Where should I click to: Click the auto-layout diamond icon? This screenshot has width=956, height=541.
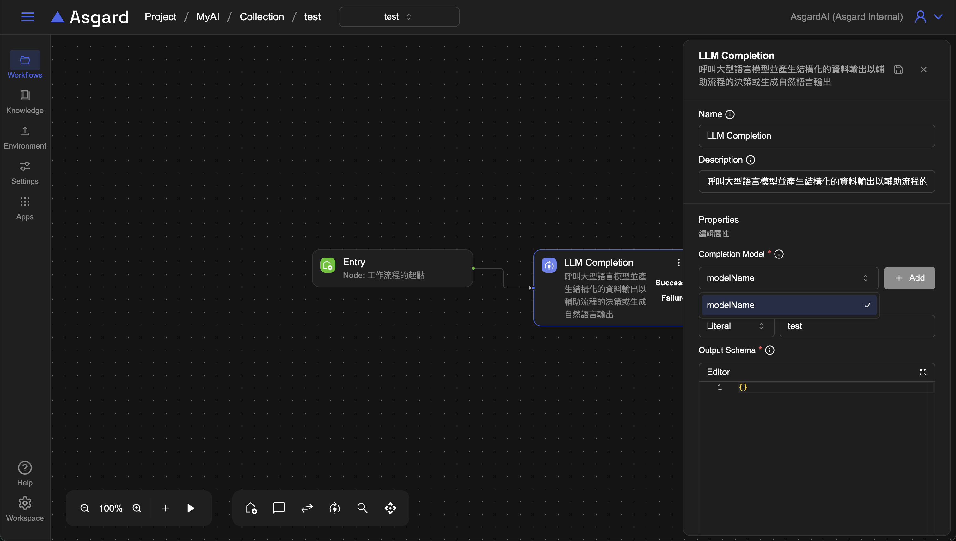coord(390,508)
